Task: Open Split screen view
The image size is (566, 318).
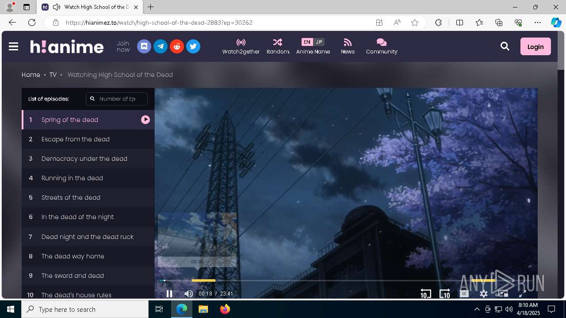Action: (459, 23)
